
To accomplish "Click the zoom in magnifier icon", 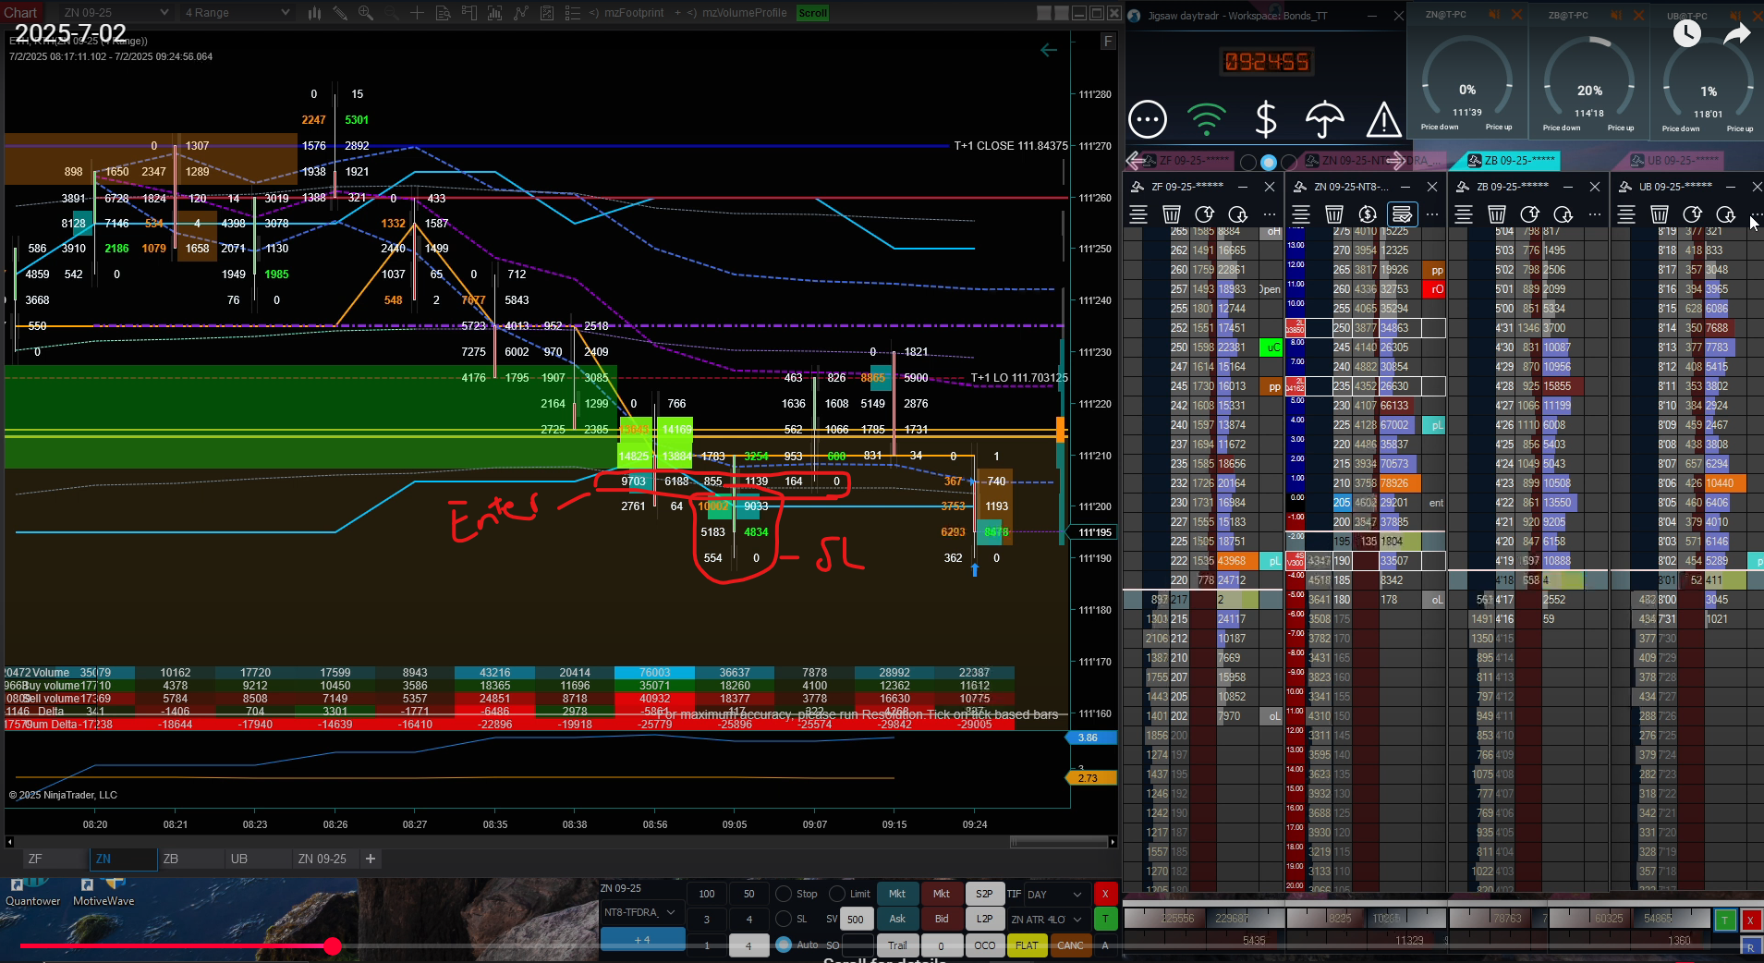I will [x=366, y=13].
